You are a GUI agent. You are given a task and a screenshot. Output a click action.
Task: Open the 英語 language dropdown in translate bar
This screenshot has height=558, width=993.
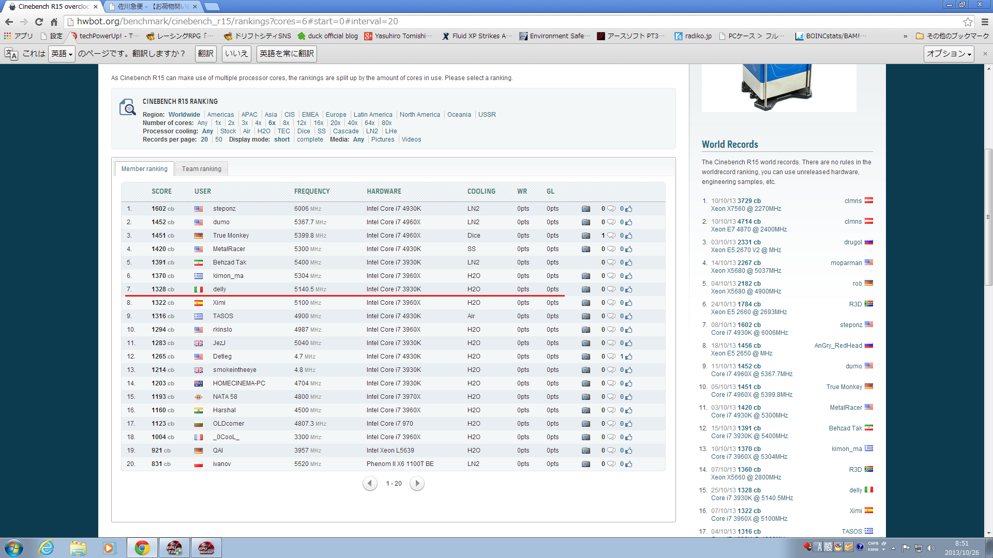coord(62,54)
